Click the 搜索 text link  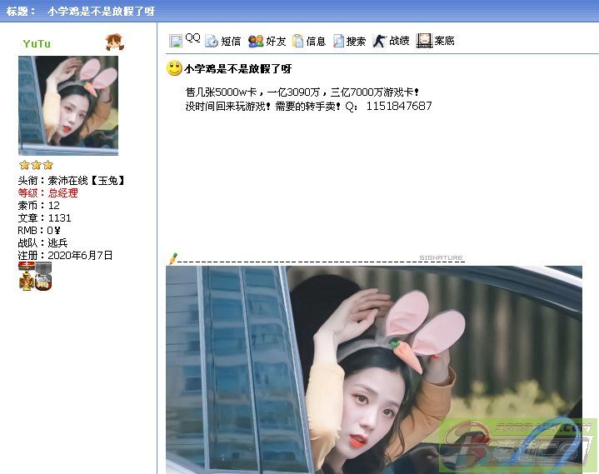click(x=356, y=42)
